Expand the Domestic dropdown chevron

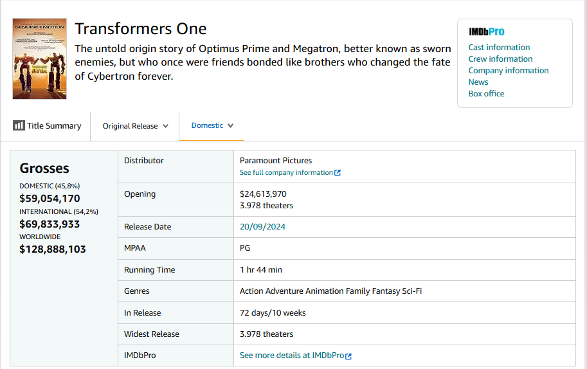pos(231,126)
